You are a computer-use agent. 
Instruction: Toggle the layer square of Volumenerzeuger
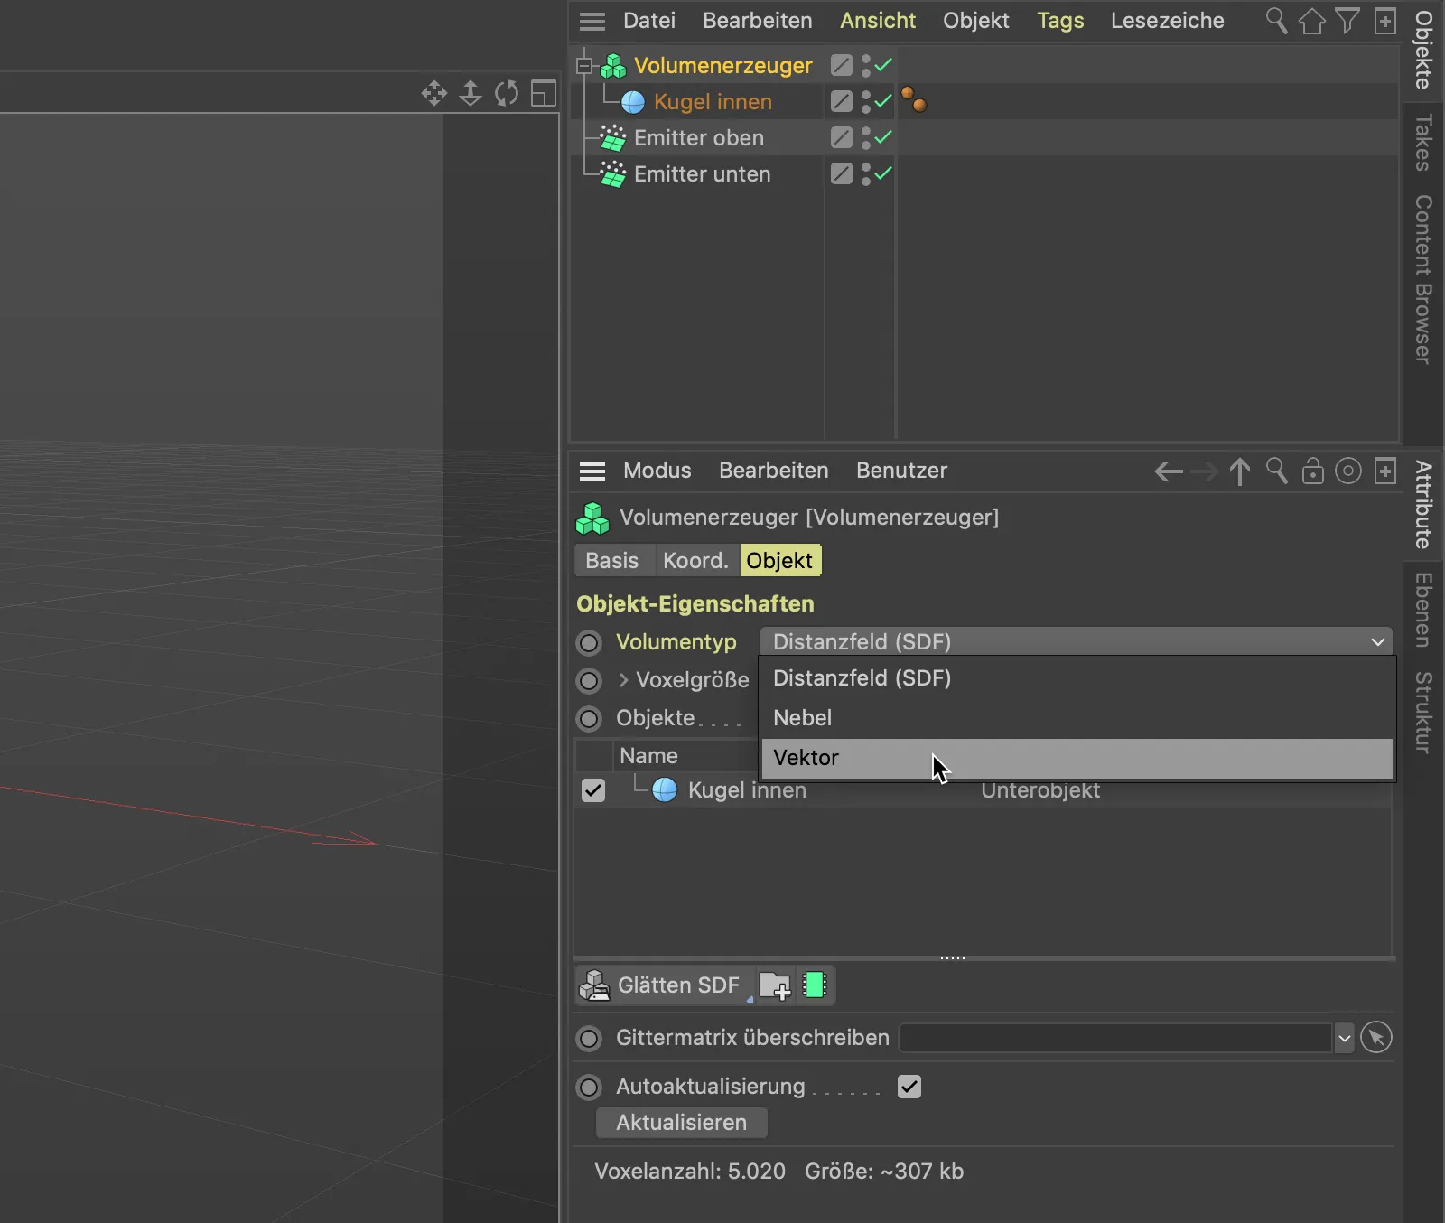[x=841, y=65]
